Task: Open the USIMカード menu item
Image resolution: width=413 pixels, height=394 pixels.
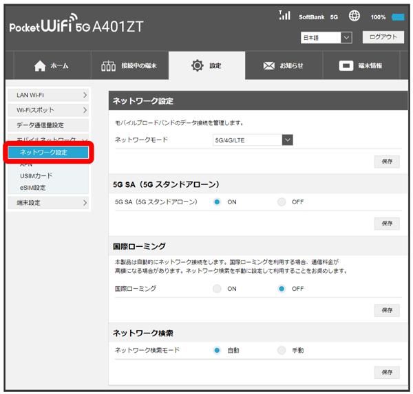Action: click(36, 176)
